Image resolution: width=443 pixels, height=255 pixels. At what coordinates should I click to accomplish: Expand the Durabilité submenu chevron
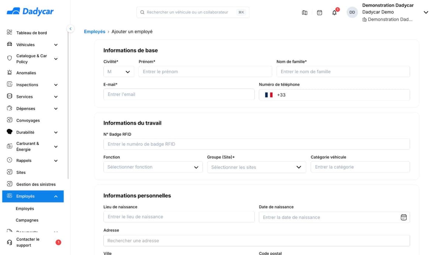click(56, 132)
